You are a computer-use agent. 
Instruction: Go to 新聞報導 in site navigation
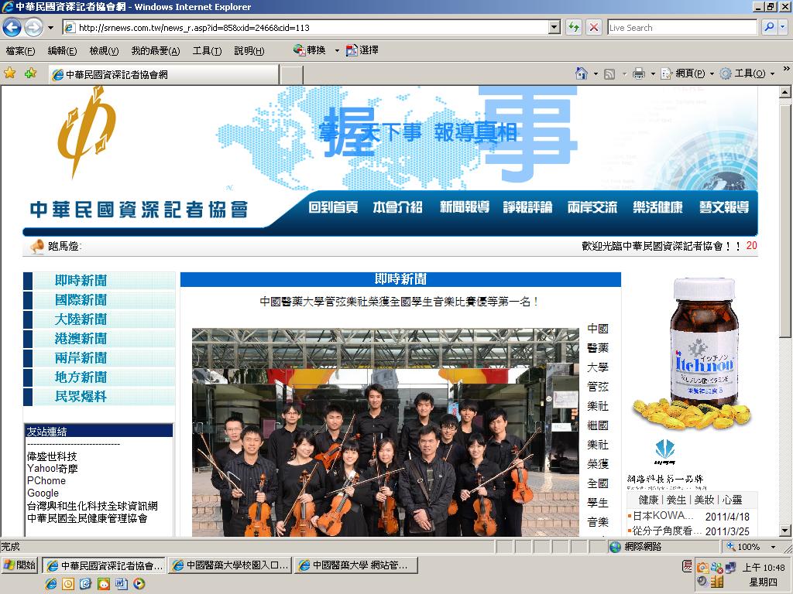[x=465, y=207]
